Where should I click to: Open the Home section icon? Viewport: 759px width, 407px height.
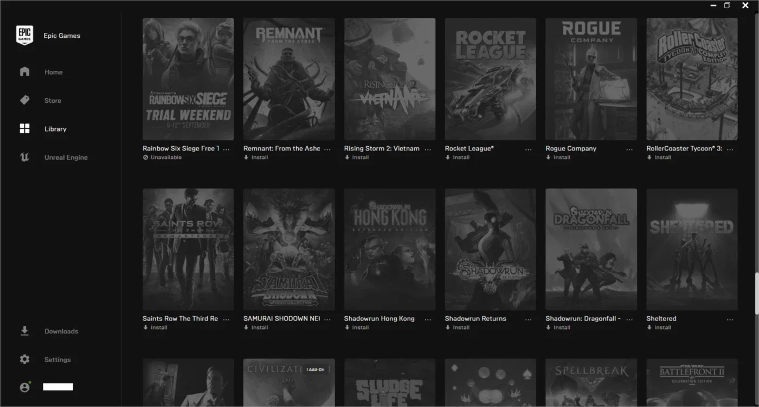coord(24,71)
